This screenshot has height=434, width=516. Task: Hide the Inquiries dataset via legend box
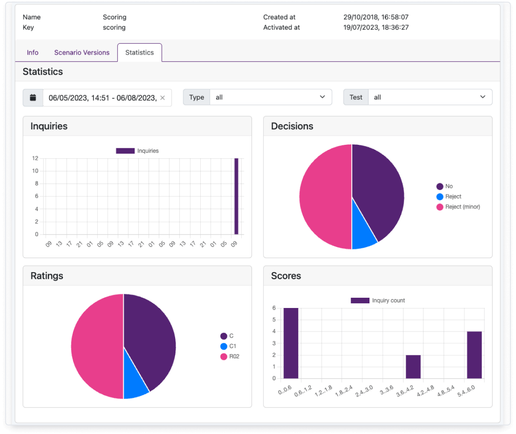pos(125,151)
